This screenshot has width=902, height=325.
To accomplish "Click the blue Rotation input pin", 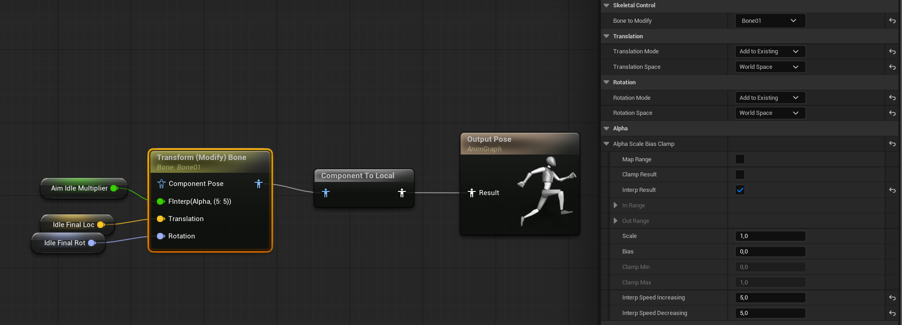I will (x=161, y=236).
